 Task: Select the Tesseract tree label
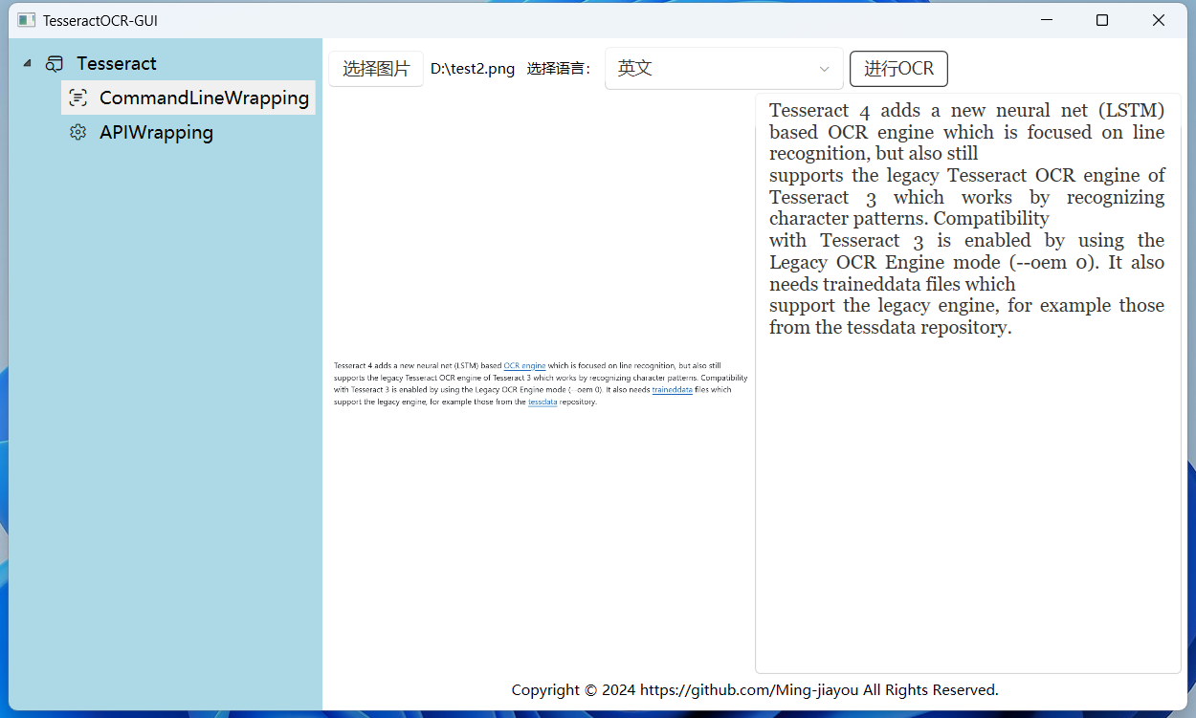tap(117, 64)
